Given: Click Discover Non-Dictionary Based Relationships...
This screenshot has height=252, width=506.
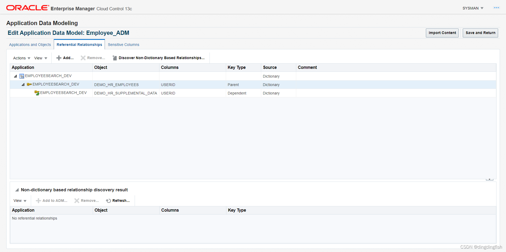Looking at the screenshot, I should coord(158,58).
